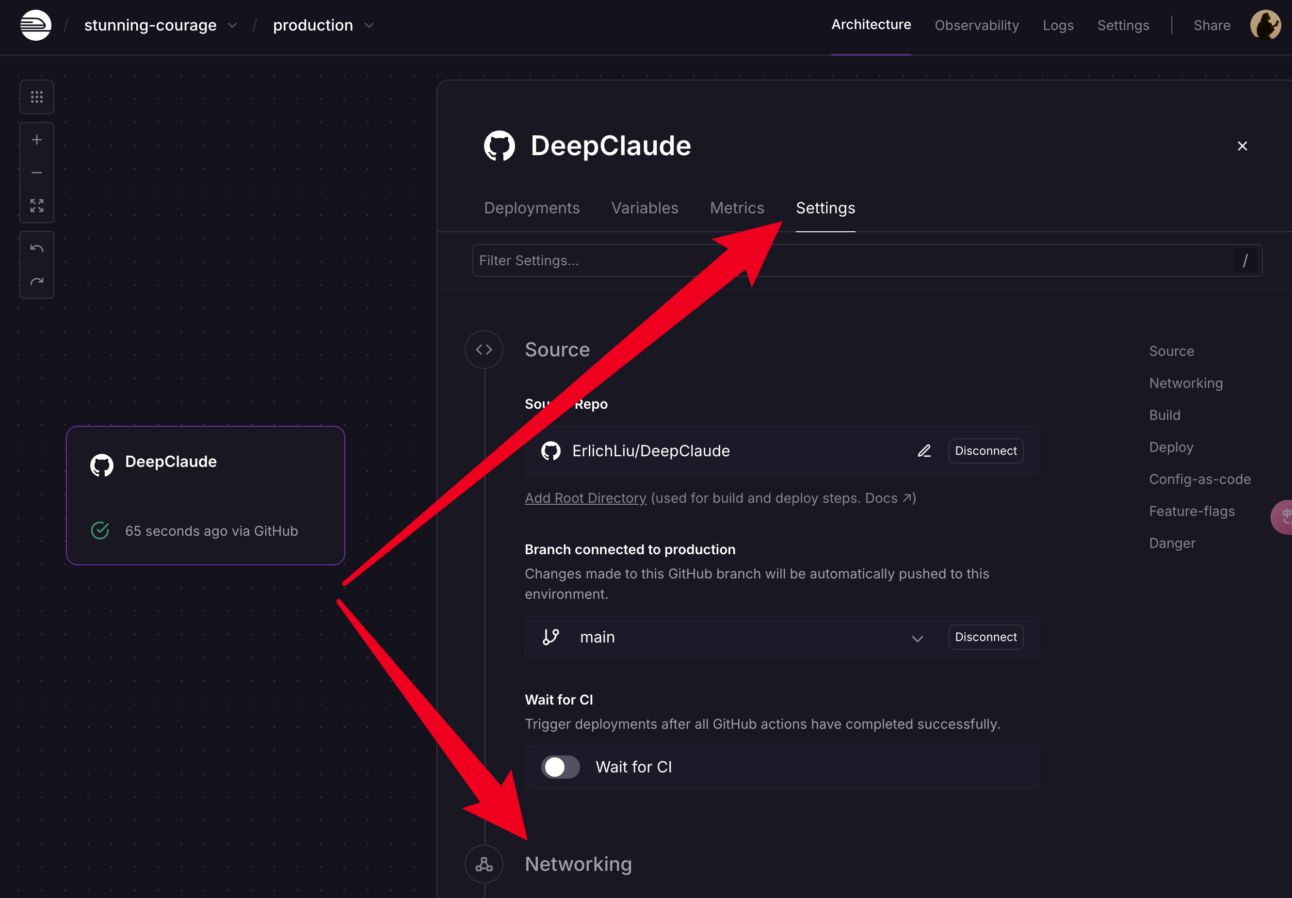Open the user avatar profile menu

[x=1265, y=25]
